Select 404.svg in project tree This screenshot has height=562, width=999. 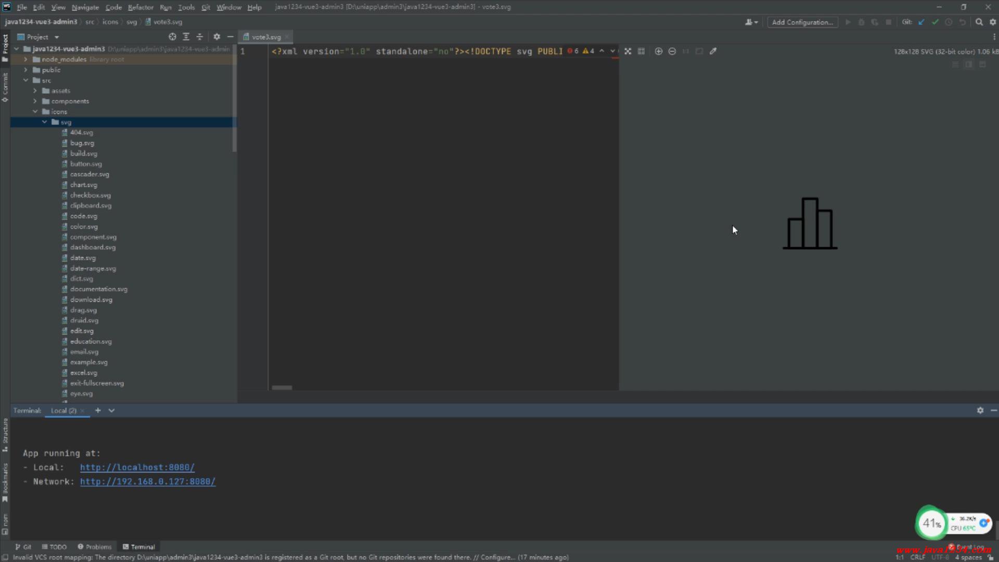[x=81, y=132]
